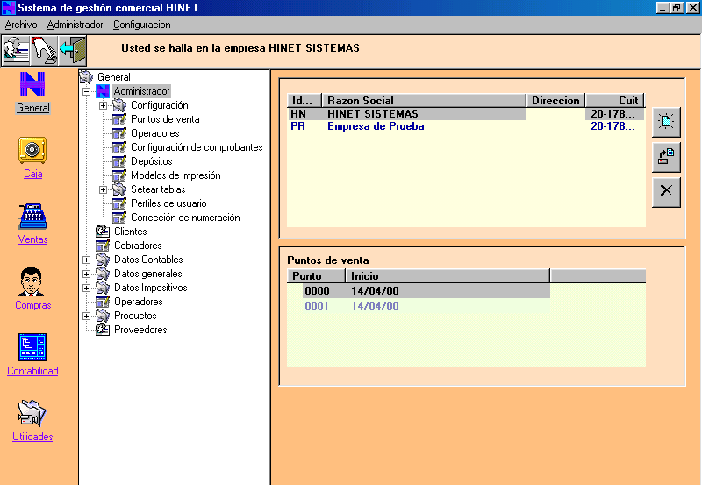Image resolution: width=702 pixels, height=485 pixels.
Task: Click the Cuit column header
Action: [615, 101]
